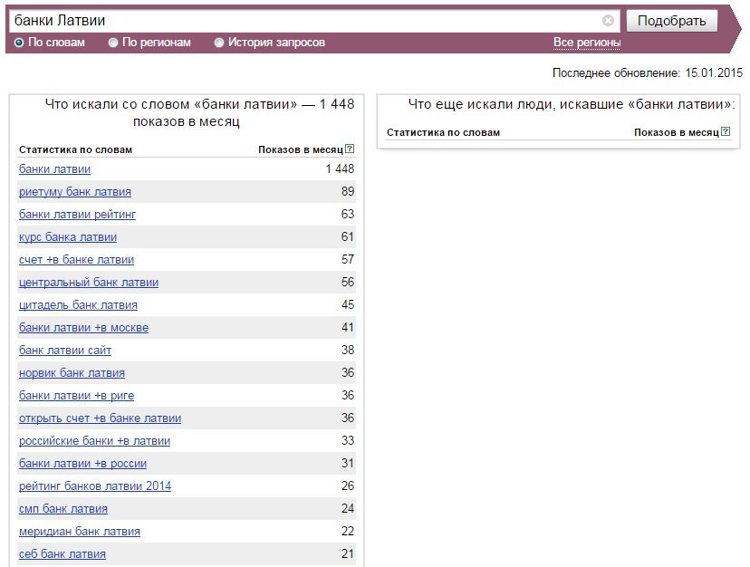The height and width of the screenshot is (567, 750).
Task: Click the count '41' for банки латвии в москве
Action: coord(348,327)
